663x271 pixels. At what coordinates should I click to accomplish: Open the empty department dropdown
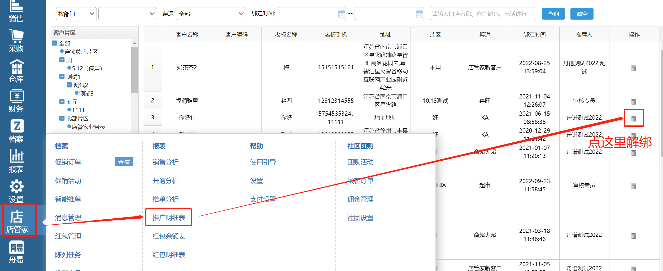click(x=128, y=14)
